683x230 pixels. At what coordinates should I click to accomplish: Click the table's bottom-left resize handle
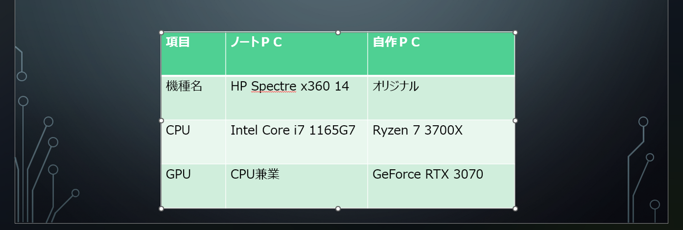[x=161, y=209]
